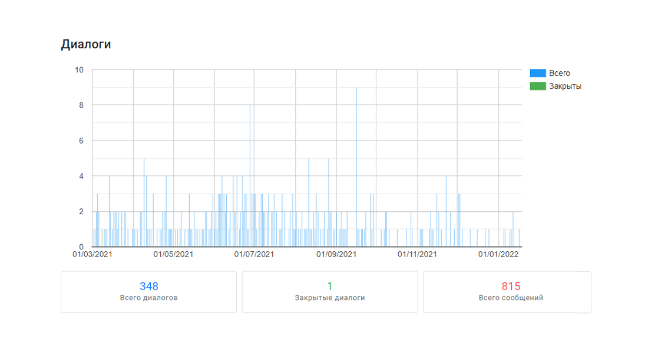Click the 01/07/2021 axis label
Screen dimensions: 648x353
click(x=254, y=254)
